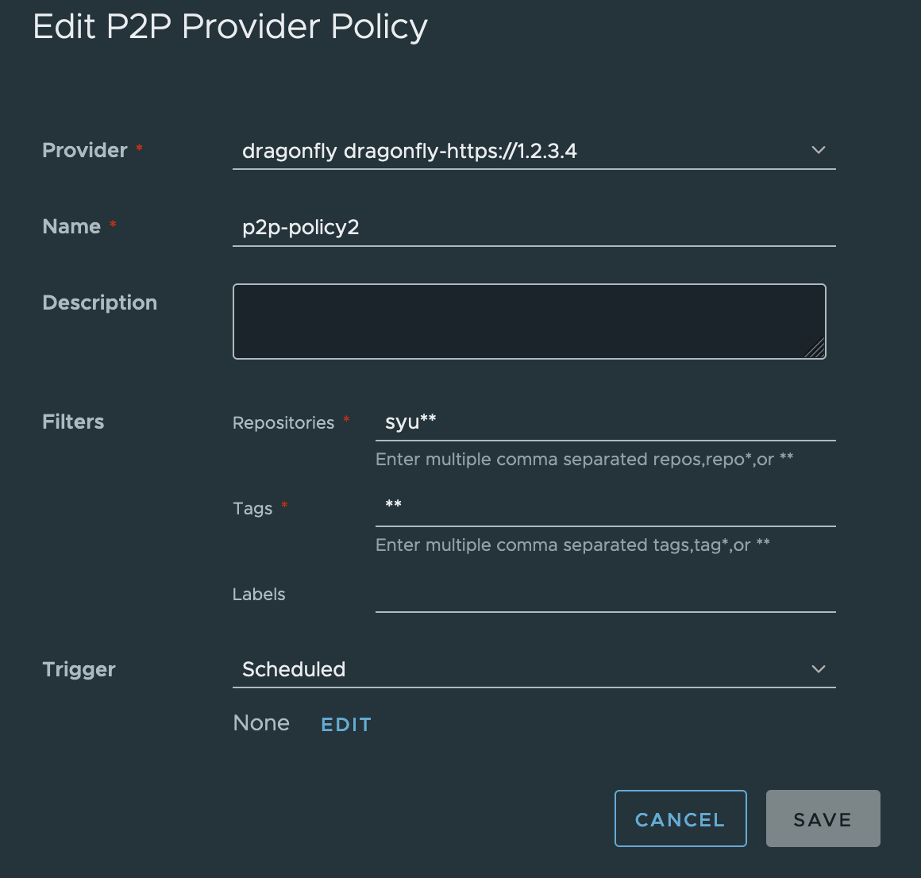
Task: Open the Provider dropdown
Action: point(532,150)
